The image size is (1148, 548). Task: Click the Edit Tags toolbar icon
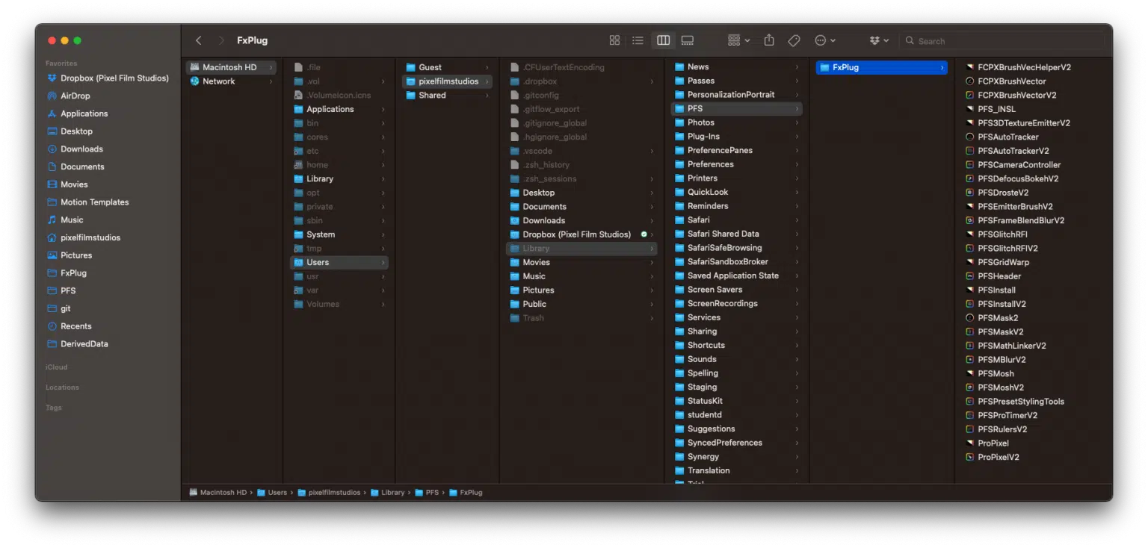(794, 40)
